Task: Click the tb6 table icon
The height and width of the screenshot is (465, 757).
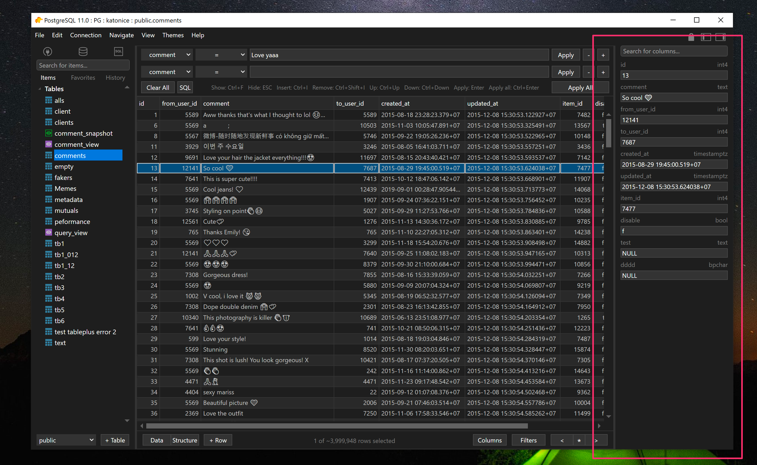Action: 49,321
